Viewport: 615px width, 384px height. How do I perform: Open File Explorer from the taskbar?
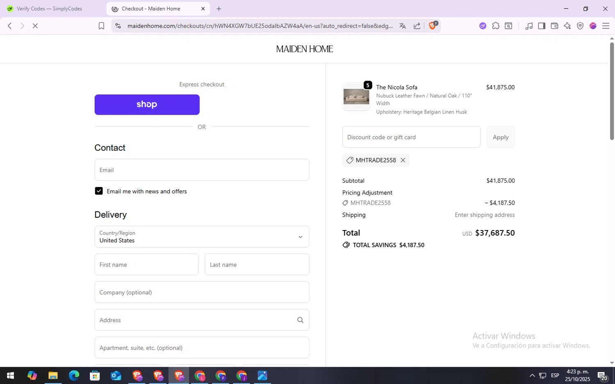53,375
